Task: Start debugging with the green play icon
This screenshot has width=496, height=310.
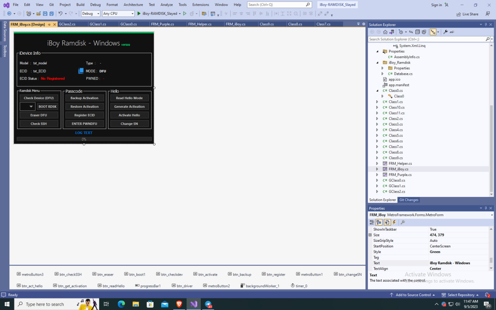Action: pos(139,14)
